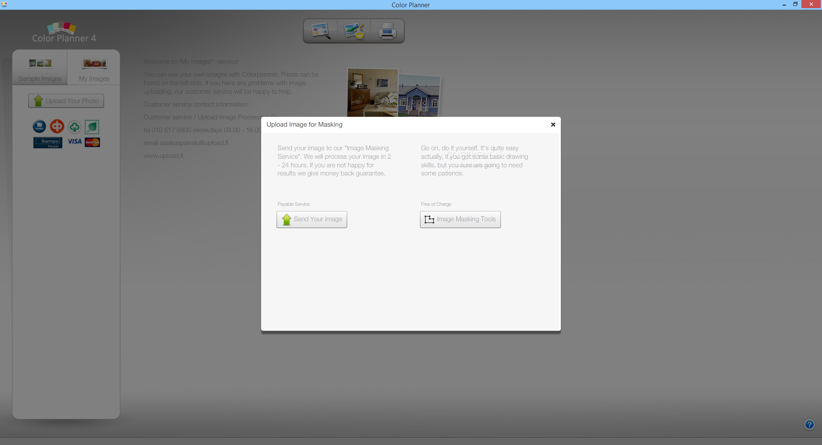
Task: Select the MasterCard payment logo
Action: pos(92,142)
